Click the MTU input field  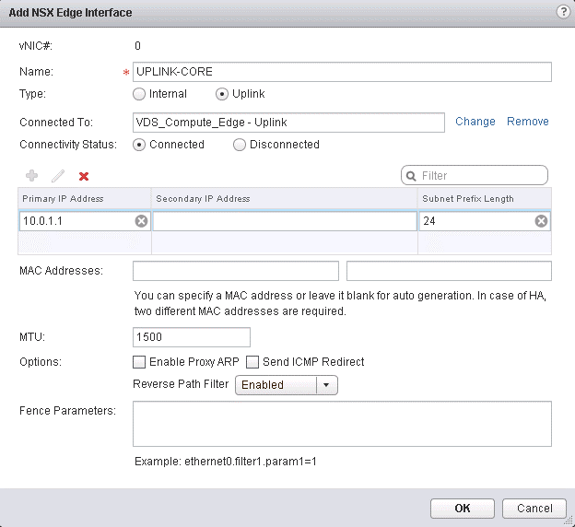pos(192,337)
